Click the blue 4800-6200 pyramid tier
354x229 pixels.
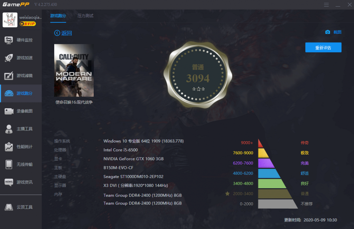pyautogui.click(x=269, y=173)
